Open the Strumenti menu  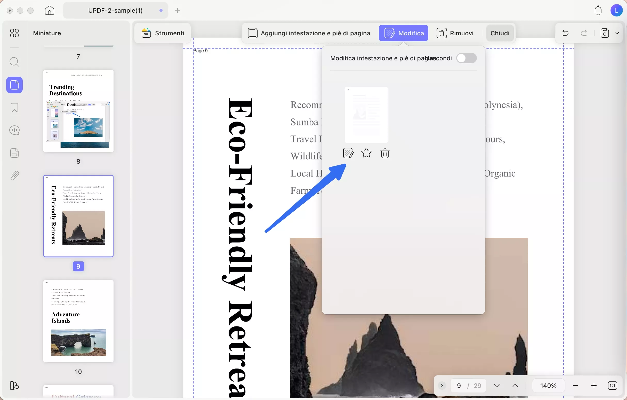(x=162, y=33)
